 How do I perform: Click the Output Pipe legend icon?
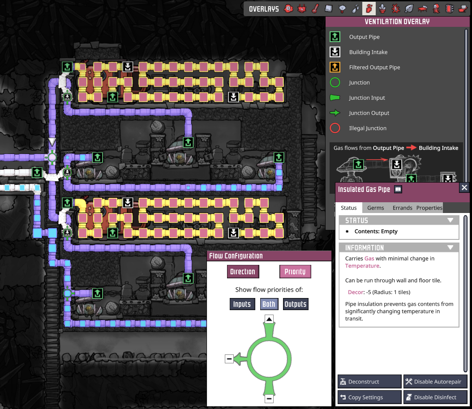pos(335,37)
